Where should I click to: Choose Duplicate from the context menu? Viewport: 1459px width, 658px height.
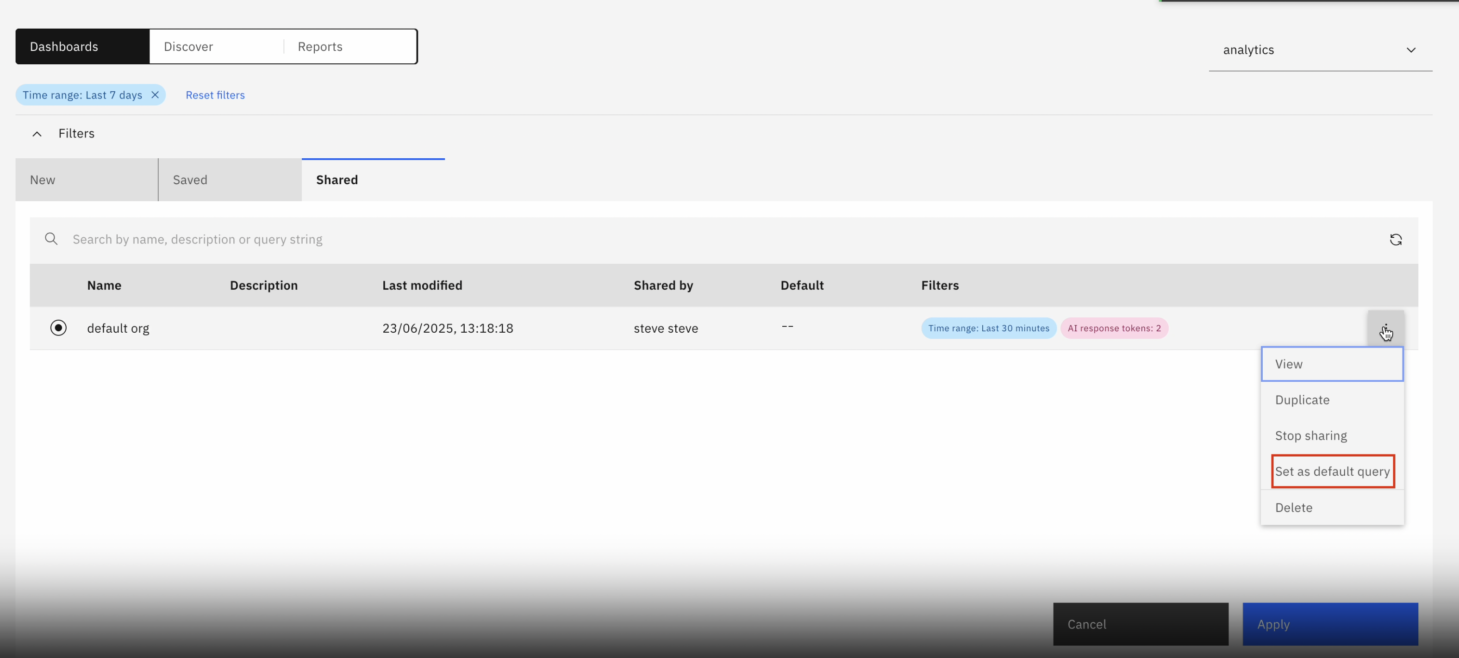coord(1332,400)
